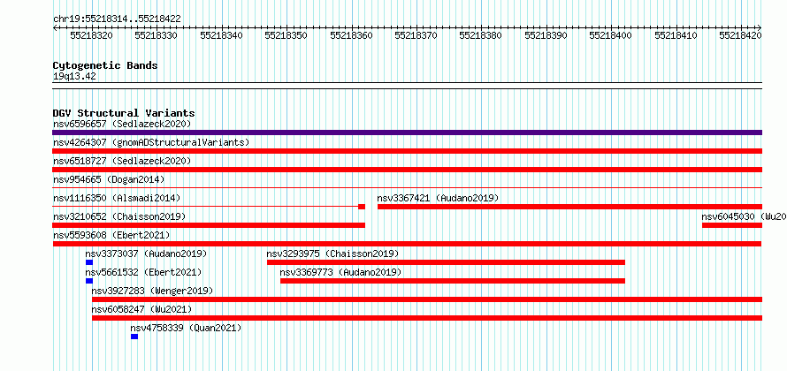Open the nsv5593608 (Ebert2021) label
The height and width of the screenshot is (371, 787).
pos(111,235)
